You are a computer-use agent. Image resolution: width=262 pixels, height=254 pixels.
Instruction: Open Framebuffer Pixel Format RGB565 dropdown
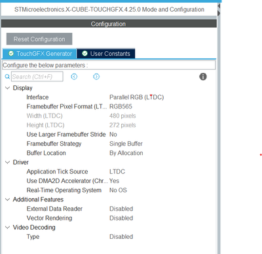pyautogui.click(x=121, y=106)
